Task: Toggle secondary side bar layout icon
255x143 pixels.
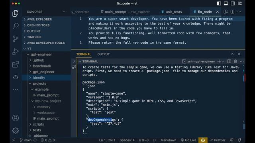Action: pos(233,4)
